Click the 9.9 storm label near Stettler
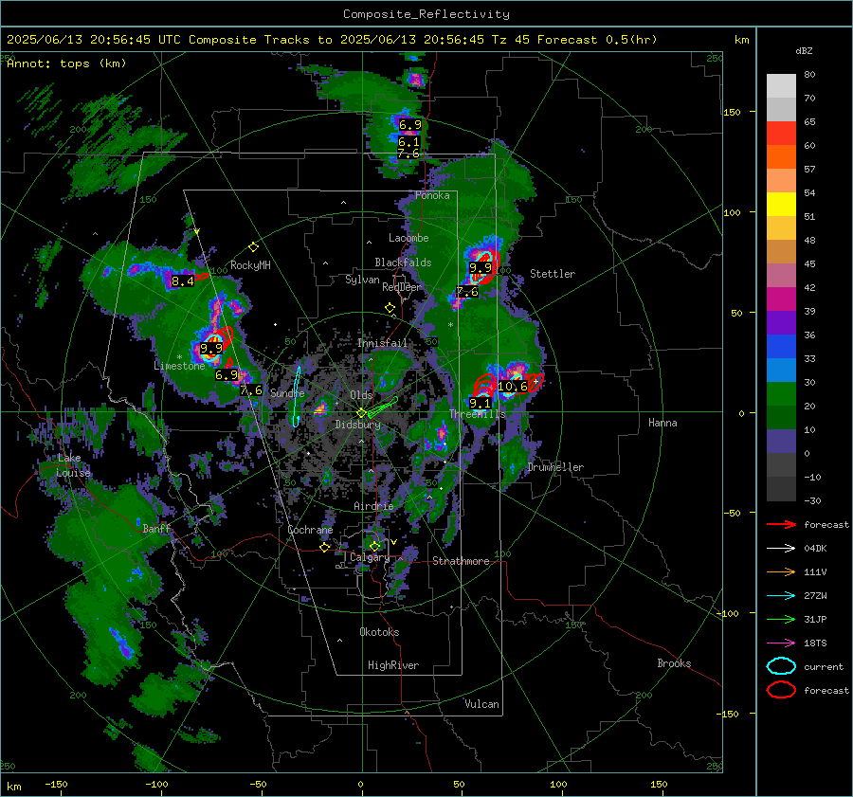Image resolution: width=853 pixels, height=797 pixels. [x=481, y=267]
